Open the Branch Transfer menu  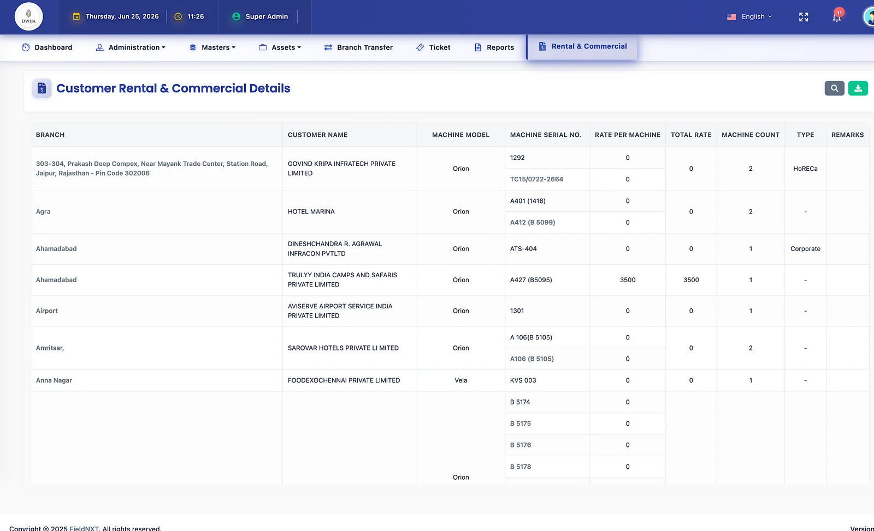(358, 47)
